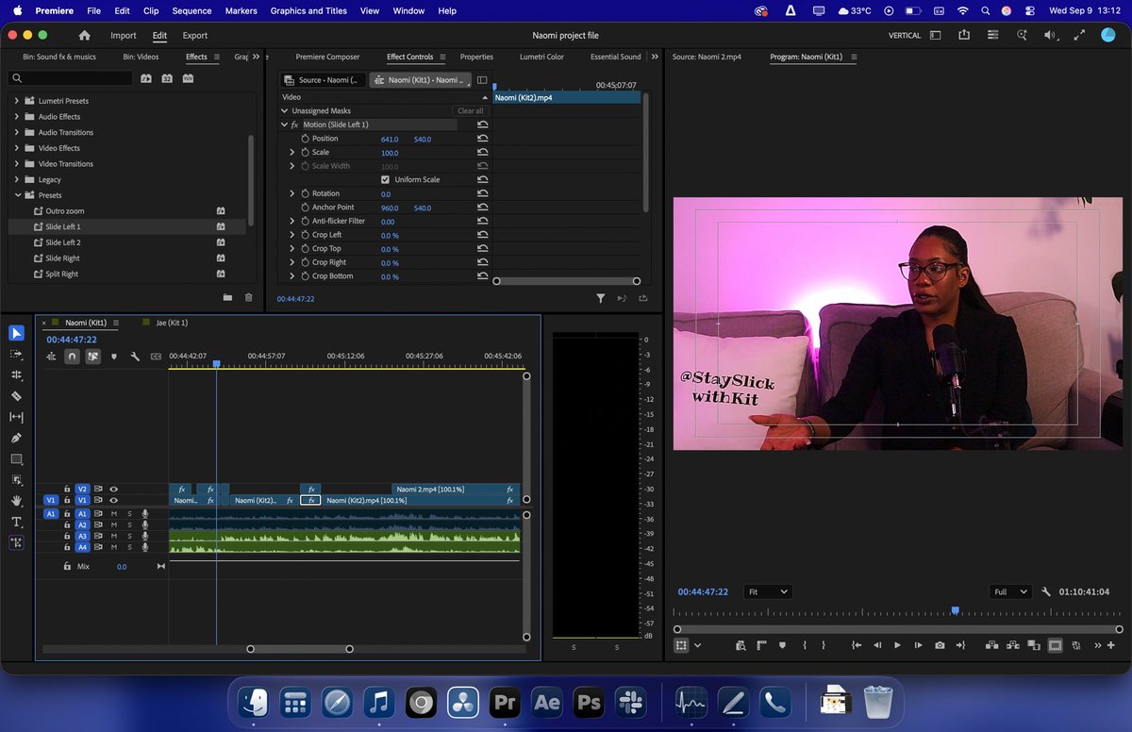The image size is (1132, 732).
Task: Toggle Linked Selection in the timeline
Action: tap(93, 357)
